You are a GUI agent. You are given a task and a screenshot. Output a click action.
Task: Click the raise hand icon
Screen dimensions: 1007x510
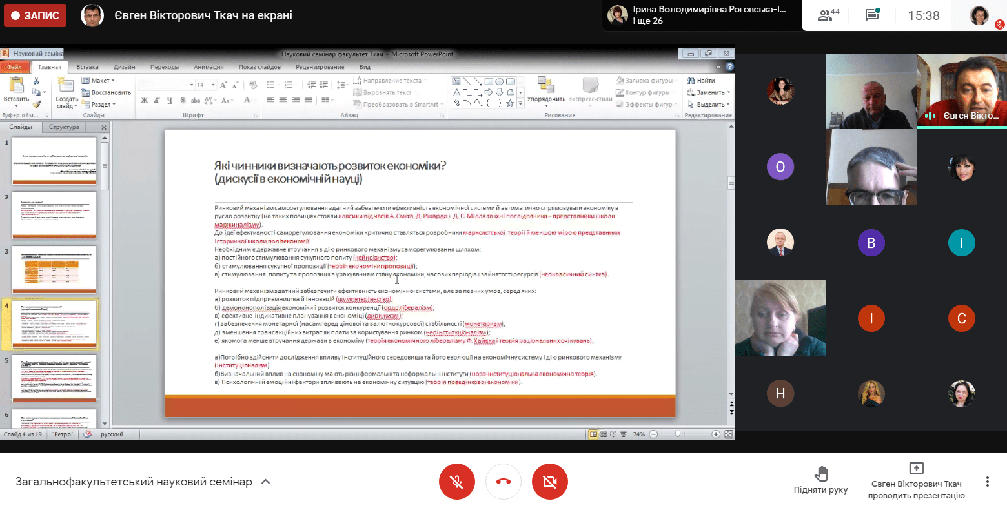point(820,474)
